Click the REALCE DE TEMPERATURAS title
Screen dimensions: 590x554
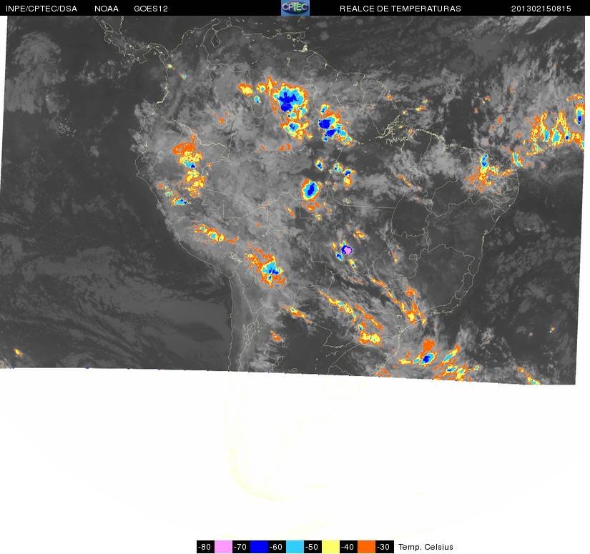[x=400, y=9]
